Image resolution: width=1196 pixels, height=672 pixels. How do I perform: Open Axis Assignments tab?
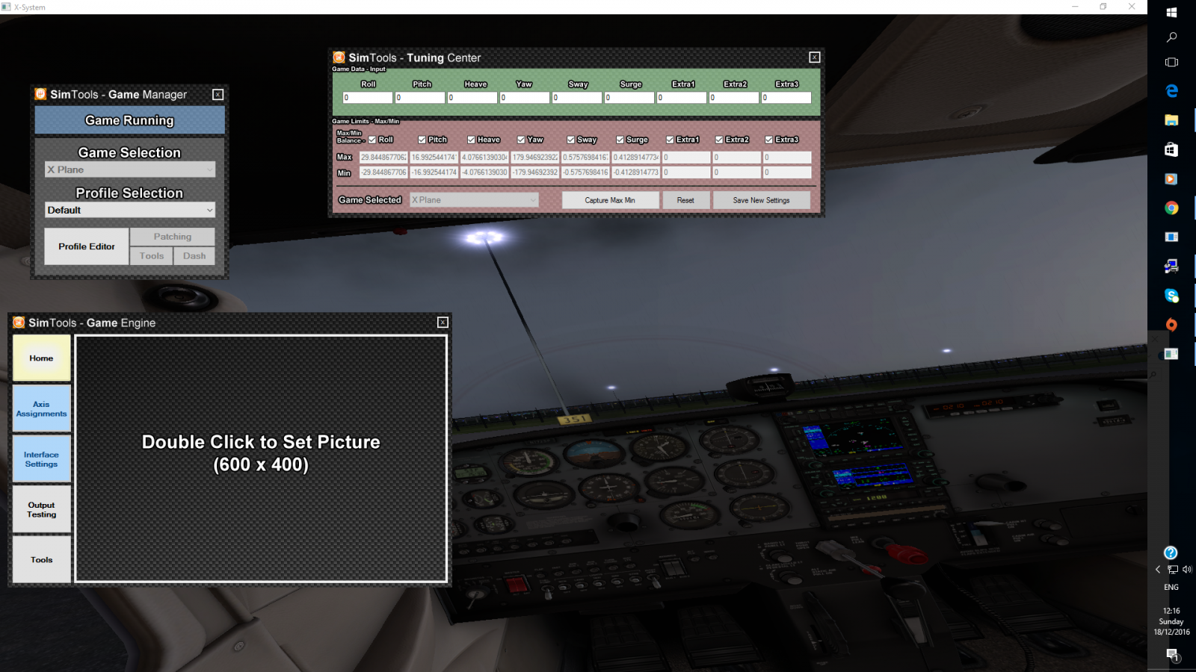pyautogui.click(x=42, y=408)
